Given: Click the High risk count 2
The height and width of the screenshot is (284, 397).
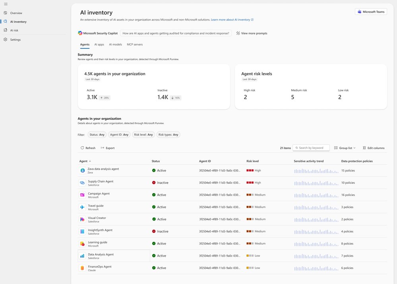Looking at the screenshot, I should [x=245, y=97].
